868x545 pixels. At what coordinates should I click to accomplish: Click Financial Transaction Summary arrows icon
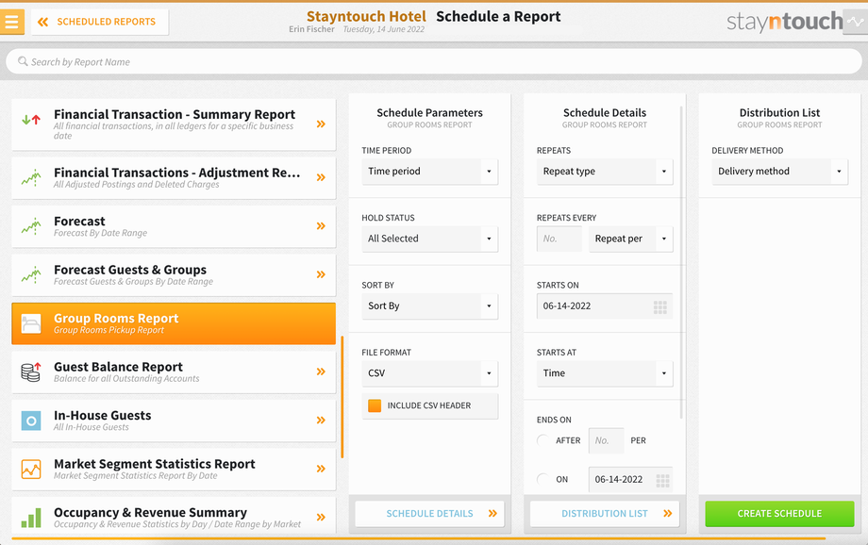click(31, 120)
